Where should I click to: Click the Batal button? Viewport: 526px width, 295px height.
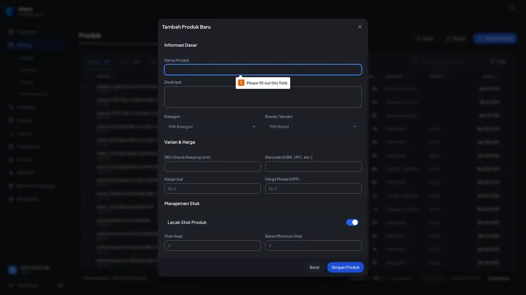click(315, 267)
